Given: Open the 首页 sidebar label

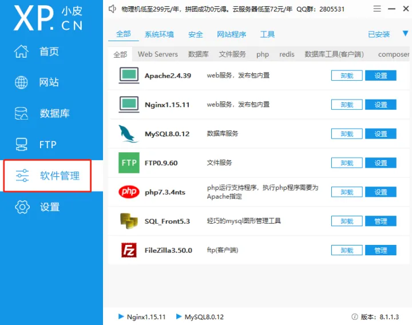Looking at the screenshot, I should (x=49, y=51).
